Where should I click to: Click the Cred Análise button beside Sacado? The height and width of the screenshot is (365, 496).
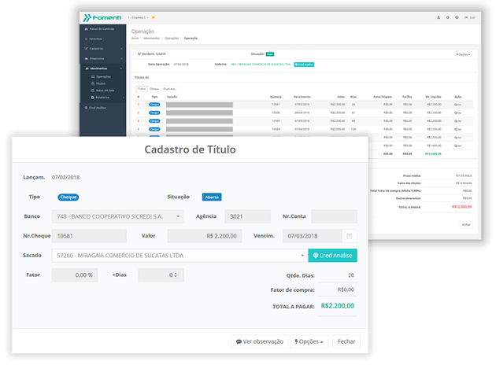click(x=332, y=256)
